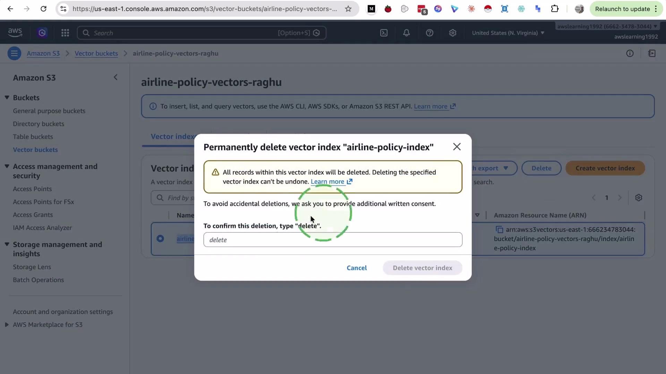
Task: Toggle the S3 navigation hamburger menu
Action: pyautogui.click(x=14, y=53)
